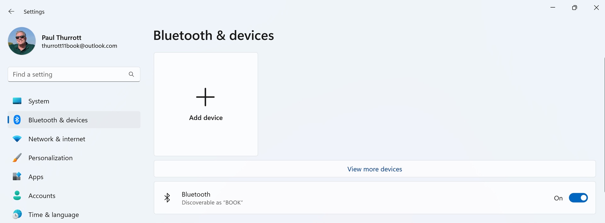Click the Apps icon in sidebar

coord(17,177)
